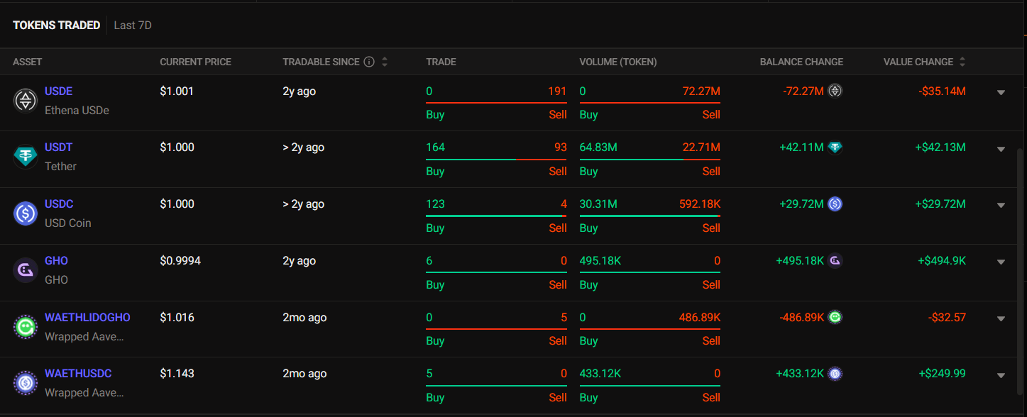Expand the USDE row details
The height and width of the screenshot is (417, 1027).
click(x=1001, y=92)
